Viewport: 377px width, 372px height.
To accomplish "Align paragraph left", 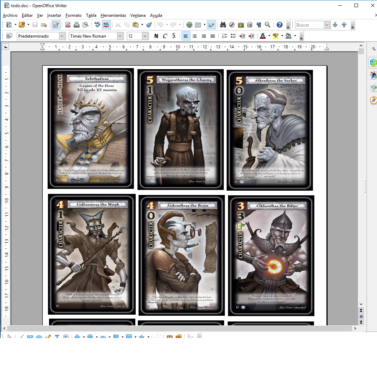I will (186, 36).
